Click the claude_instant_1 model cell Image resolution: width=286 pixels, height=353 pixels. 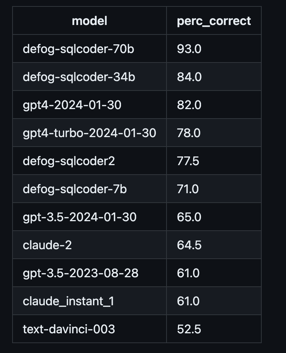68,301
